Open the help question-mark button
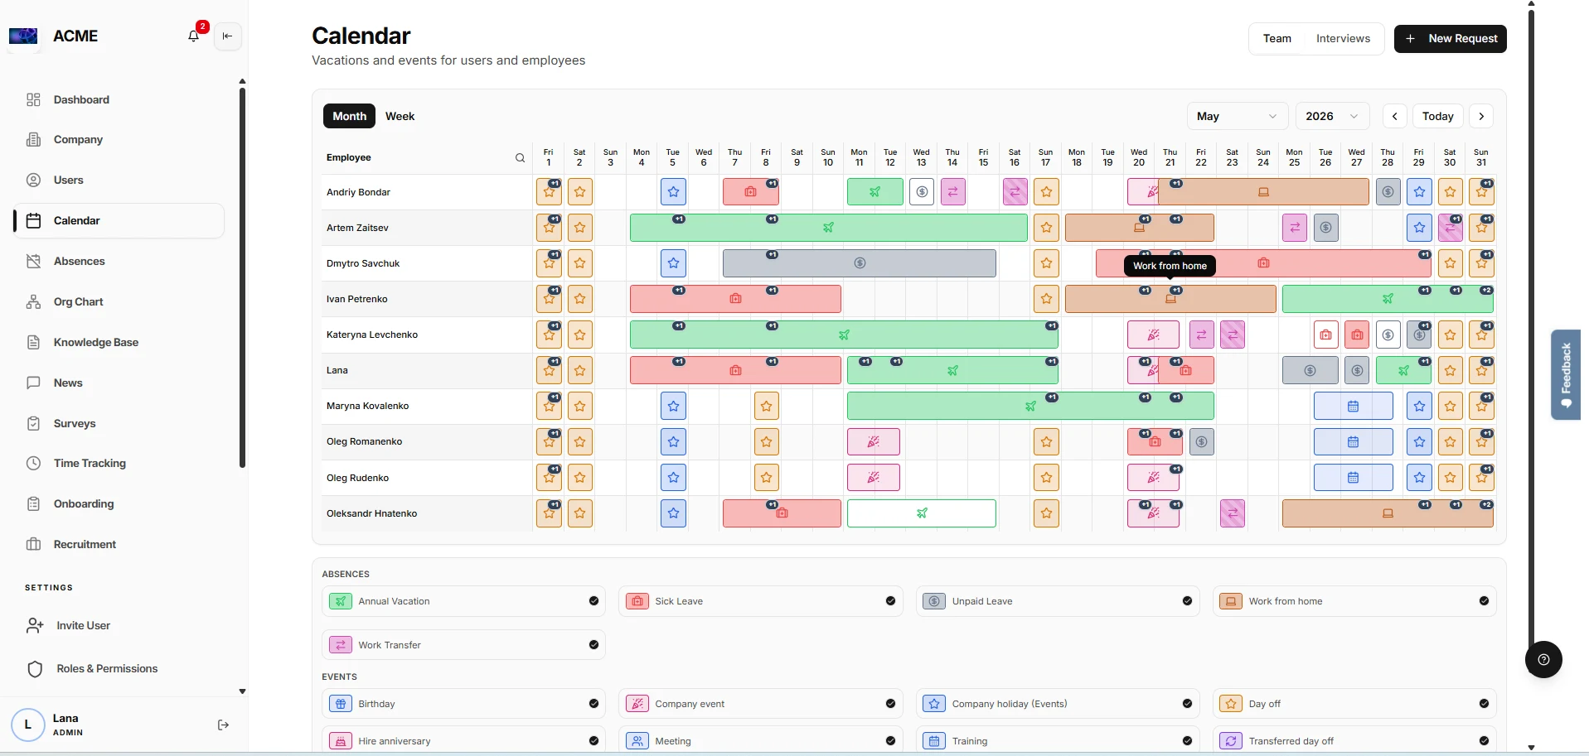The width and height of the screenshot is (1589, 756). 1543,660
